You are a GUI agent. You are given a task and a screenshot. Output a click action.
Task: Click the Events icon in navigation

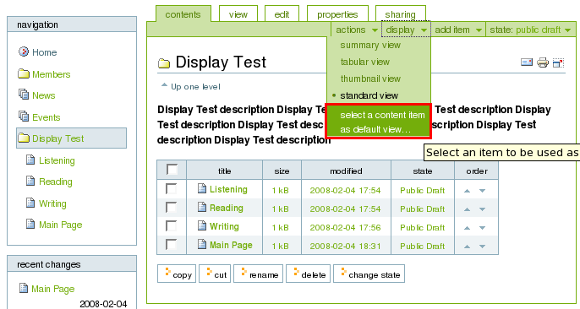coord(24,117)
